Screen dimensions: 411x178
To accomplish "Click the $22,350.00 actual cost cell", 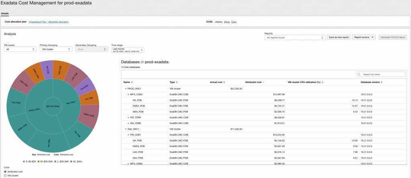I will pos(236,89).
